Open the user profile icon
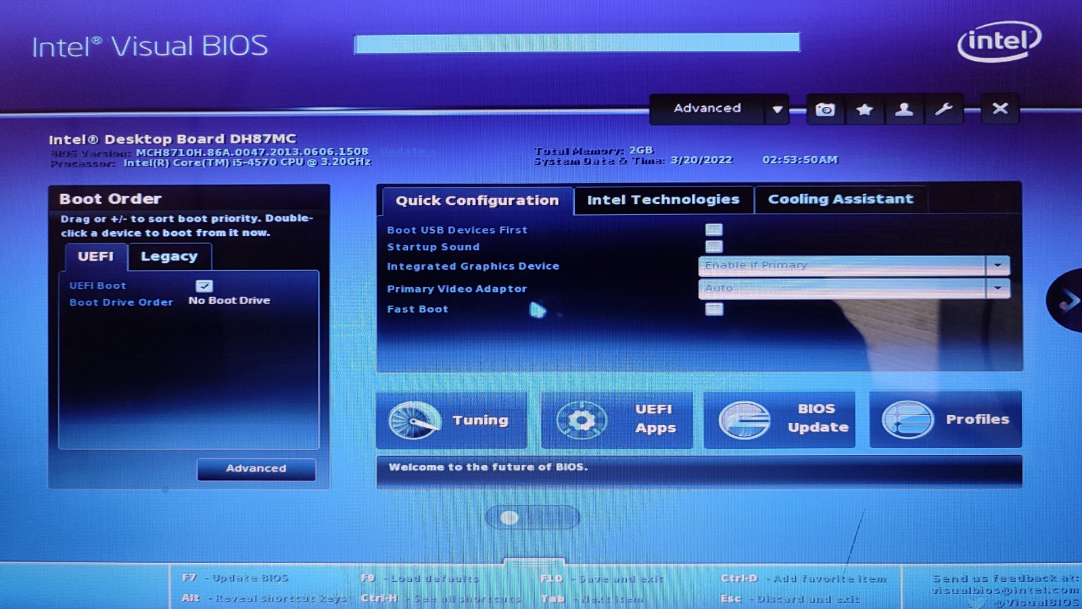 click(x=904, y=109)
